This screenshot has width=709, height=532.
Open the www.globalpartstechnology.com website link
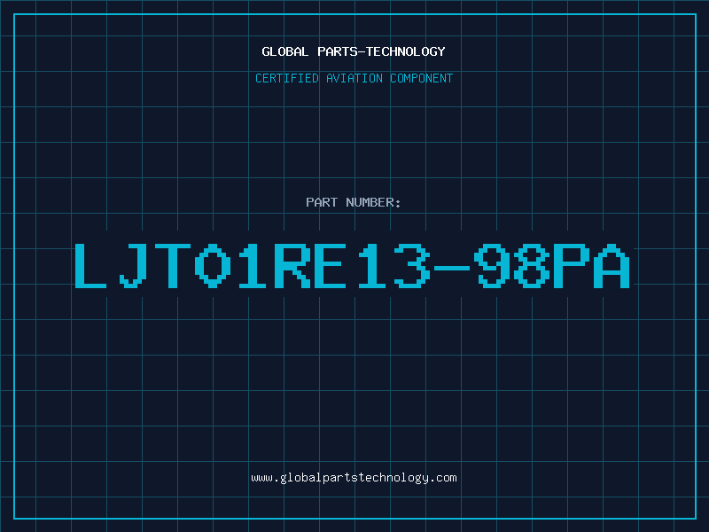[354, 478]
